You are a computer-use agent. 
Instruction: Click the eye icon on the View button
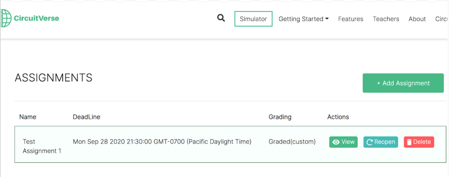click(x=336, y=142)
